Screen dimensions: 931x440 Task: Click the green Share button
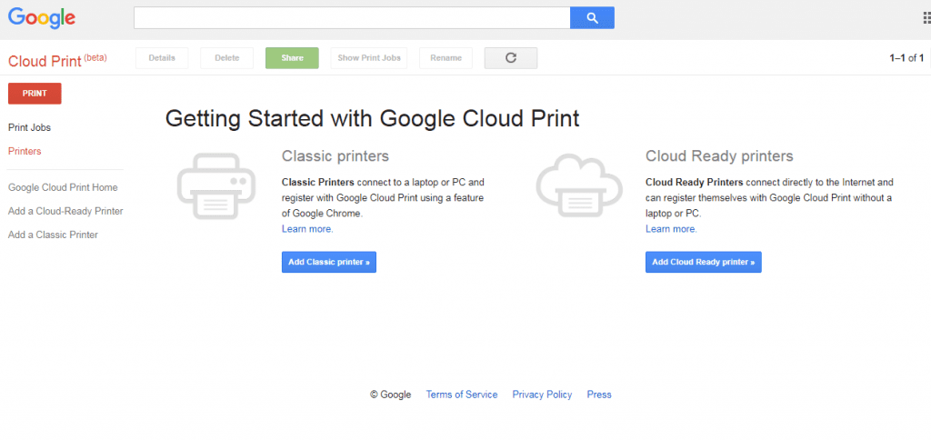[292, 58]
